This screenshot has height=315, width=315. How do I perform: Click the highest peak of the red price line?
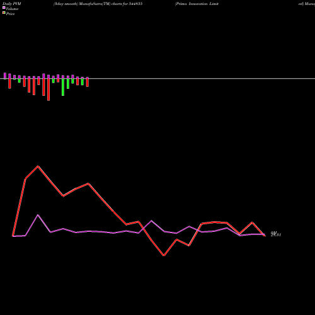(38, 166)
